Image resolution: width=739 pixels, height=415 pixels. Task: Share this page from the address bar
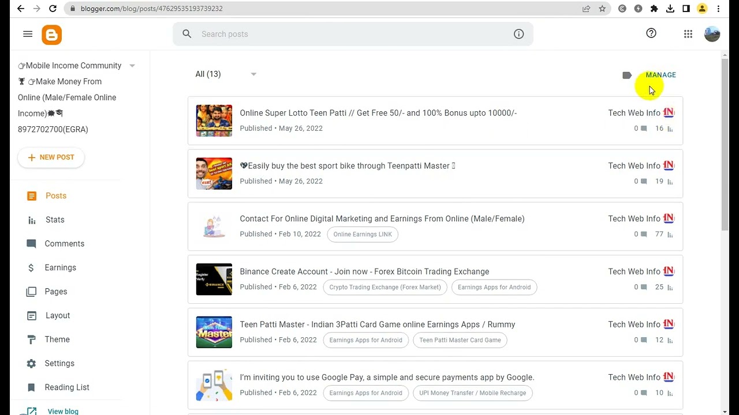[x=586, y=9]
